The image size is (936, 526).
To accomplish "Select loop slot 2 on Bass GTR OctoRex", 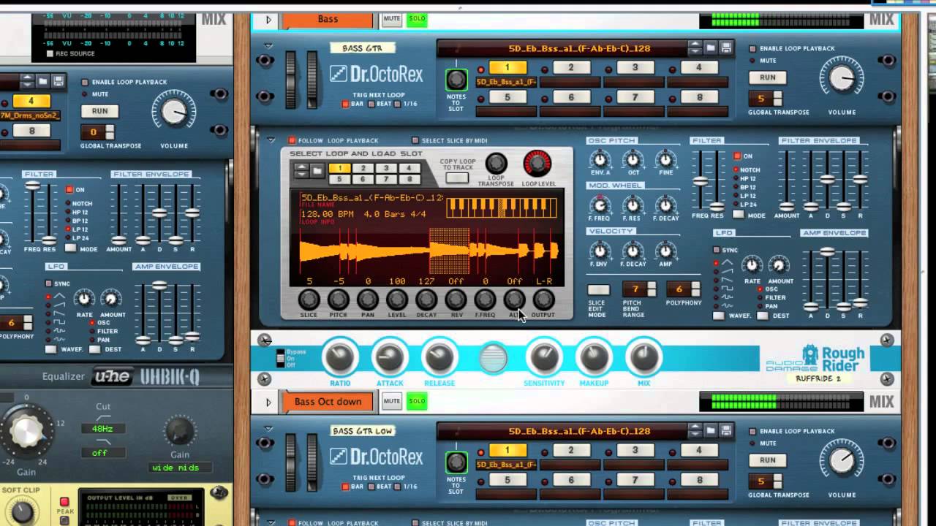I will [570, 67].
